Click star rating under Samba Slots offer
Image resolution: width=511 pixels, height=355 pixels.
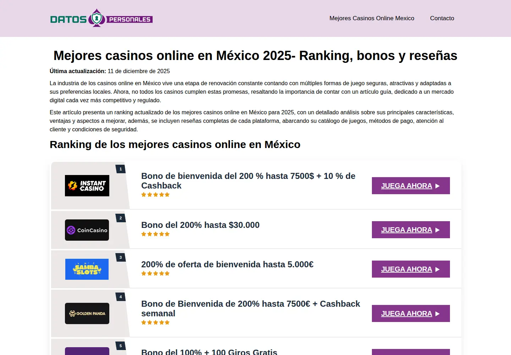(155, 273)
